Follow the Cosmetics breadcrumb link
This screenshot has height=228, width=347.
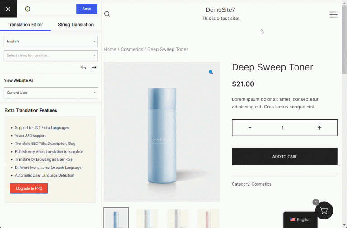131,49
